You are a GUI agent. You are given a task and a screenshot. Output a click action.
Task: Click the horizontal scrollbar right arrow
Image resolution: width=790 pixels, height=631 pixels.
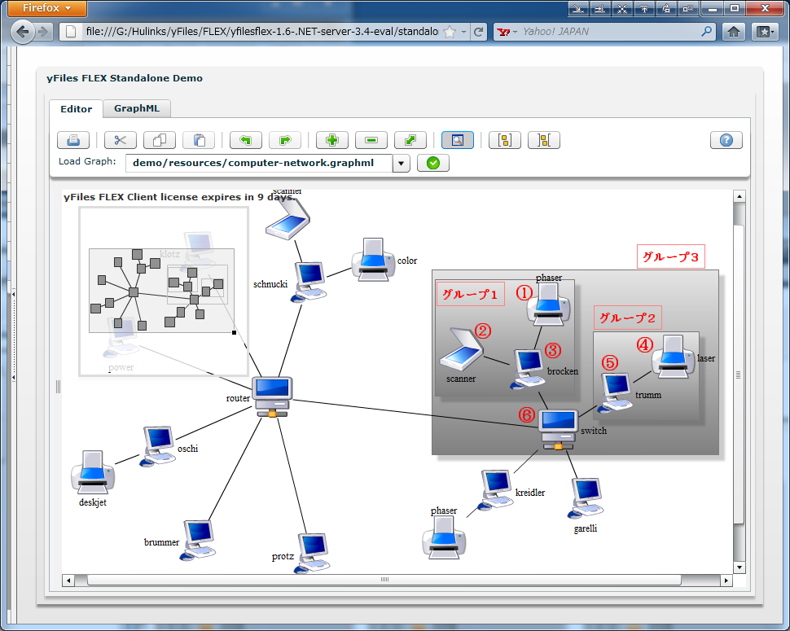pos(726,581)
